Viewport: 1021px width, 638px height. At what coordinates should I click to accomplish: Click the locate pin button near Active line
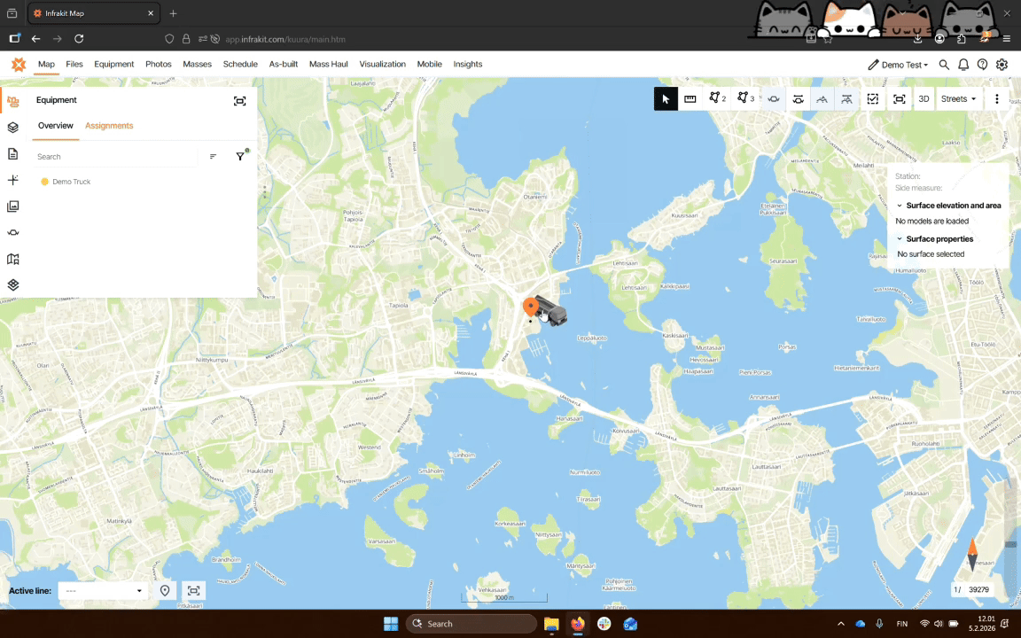[165, 590]
